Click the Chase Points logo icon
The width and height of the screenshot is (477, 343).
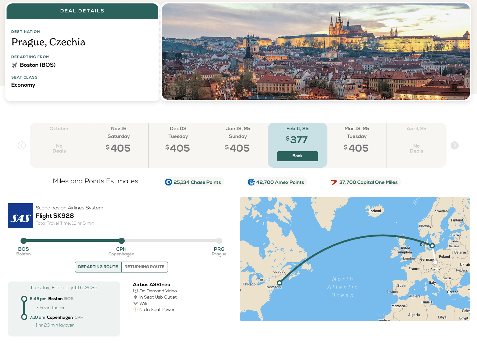169,182
